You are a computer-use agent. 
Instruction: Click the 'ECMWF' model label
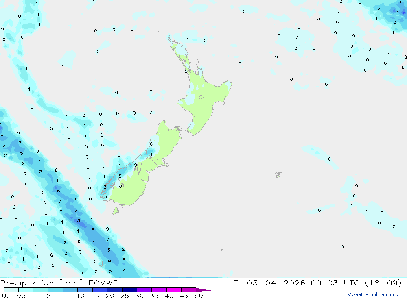click(103, 283)
